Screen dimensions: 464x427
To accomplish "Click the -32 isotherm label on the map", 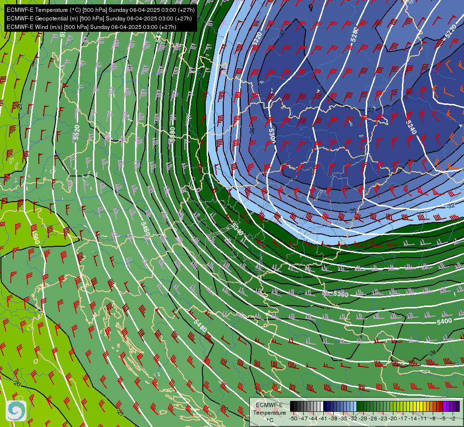I will (450, 205).
